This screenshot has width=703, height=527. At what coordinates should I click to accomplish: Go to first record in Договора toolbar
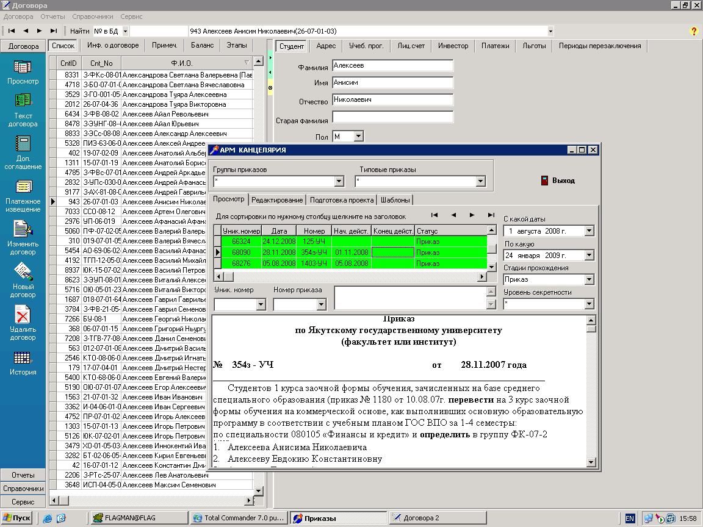(x=12, y=31)
